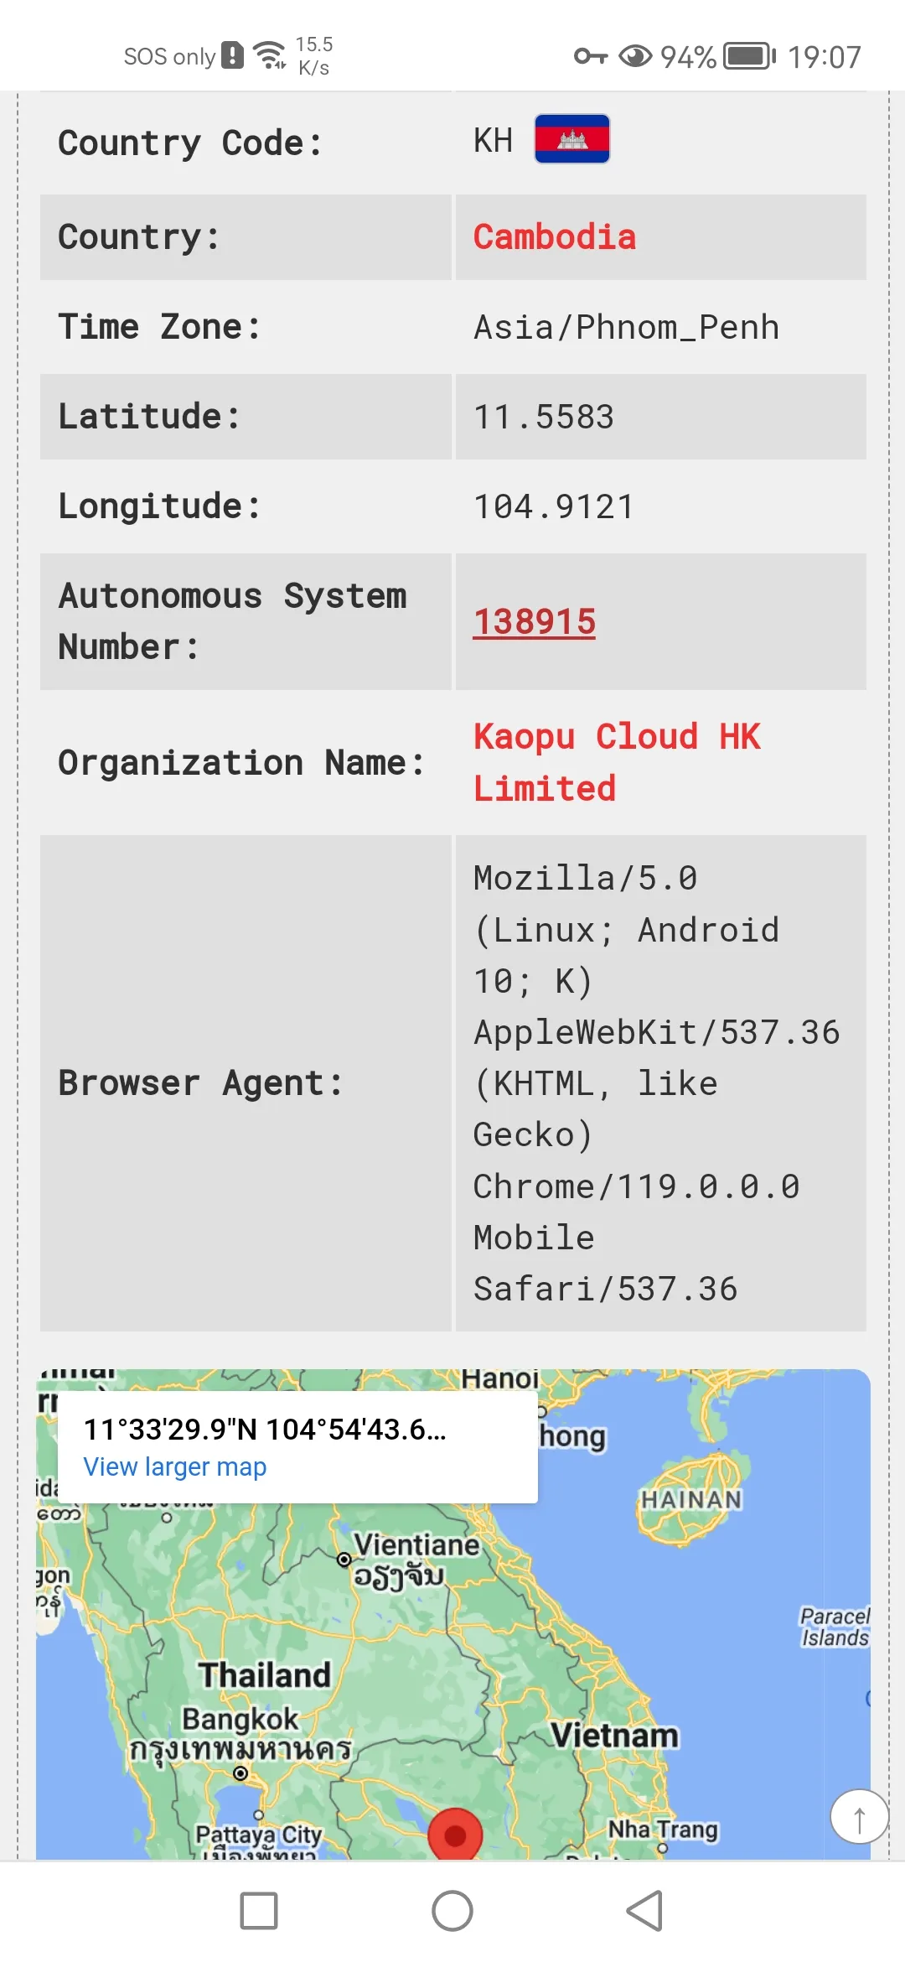Tap Paracel Islands on the map

point(835,1627)
